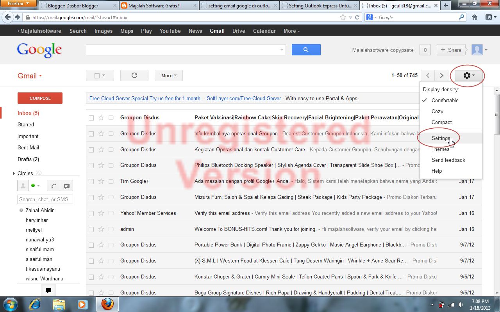This screenshot has width=500, height=312.
Task: Click the speech bubble icon at bottom
Action: tap(49, 291)
